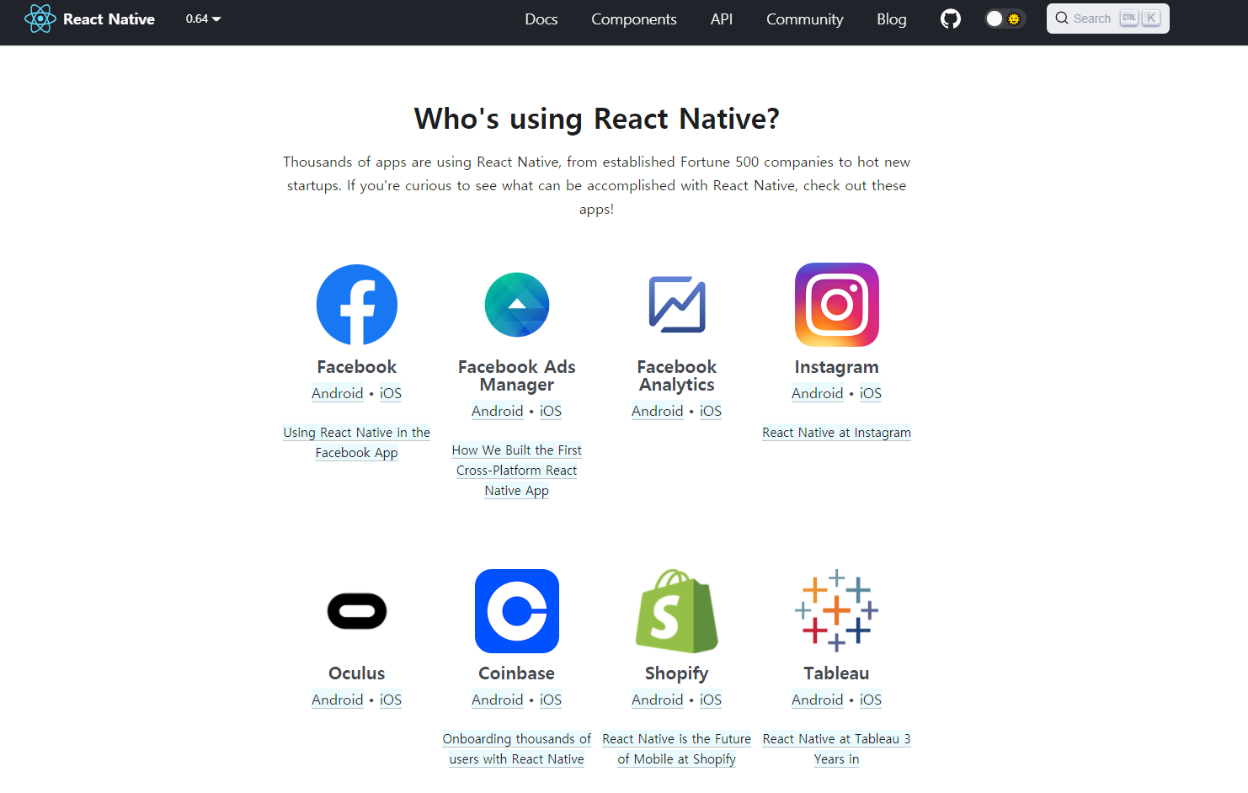Toggle dark mode switch
Image resolution: width=1248 pixels, height=793 pixels.
pyautogui.click(x=1005, y=19)
